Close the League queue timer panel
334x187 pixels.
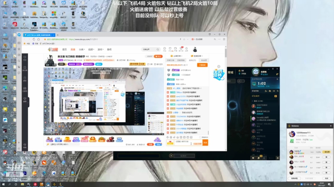tap(277, 79)
